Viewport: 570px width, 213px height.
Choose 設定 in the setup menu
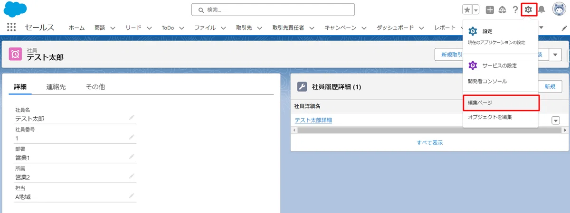click(x=487, y=31)
